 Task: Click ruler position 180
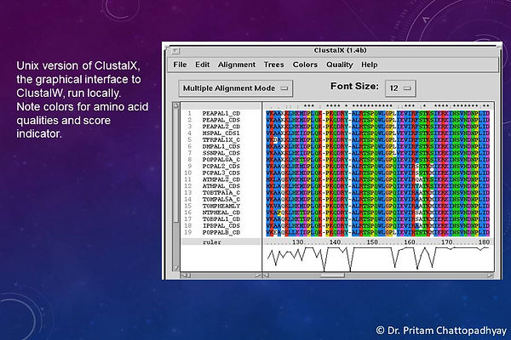pyautogui.click(x=485, y=241)
